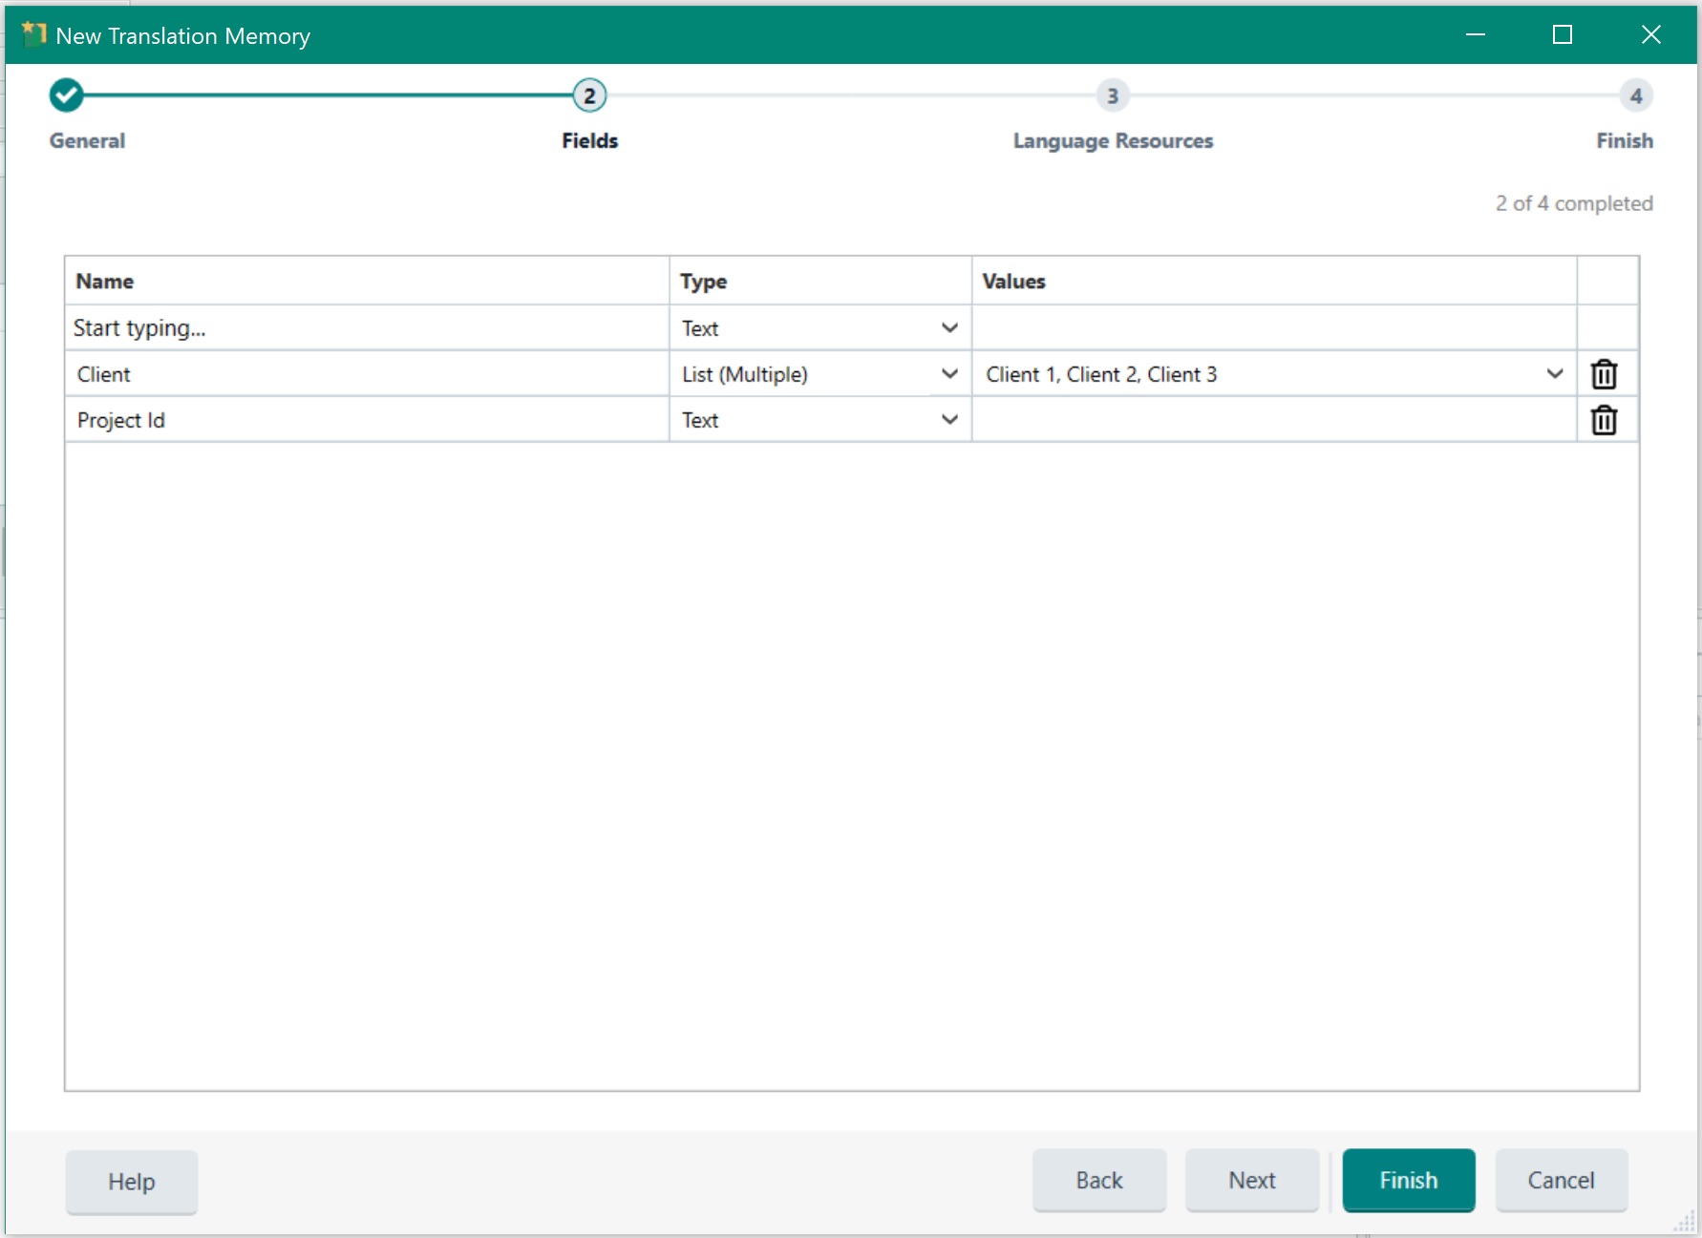Click the green Finish button
The image size is (1702, 1238).
[x=1408, y=1181]
